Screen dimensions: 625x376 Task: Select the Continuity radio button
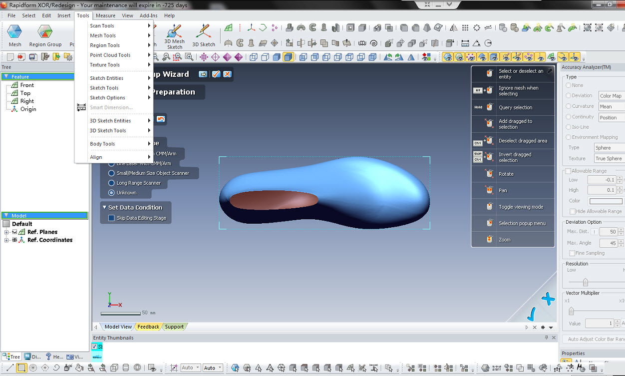[x=568, y=117]
